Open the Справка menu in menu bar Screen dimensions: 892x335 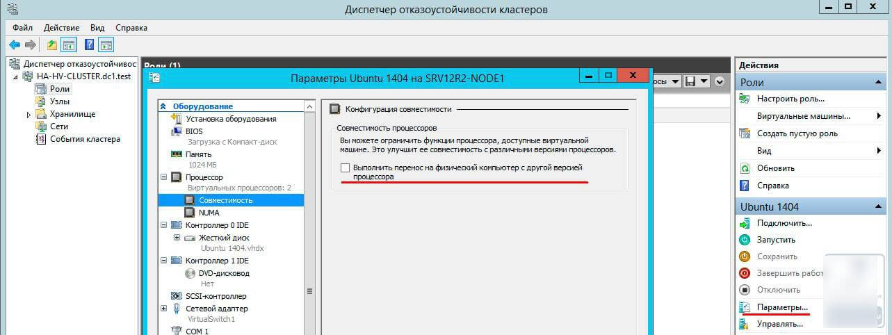131,28
